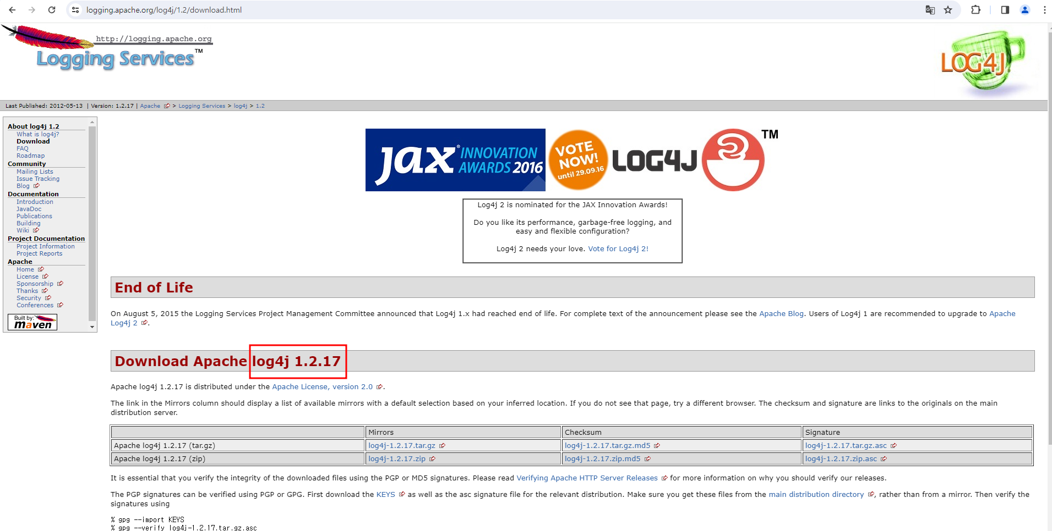Download log4j-1.2.17.zip from mirrors
The image size is (1052, 531).
click(397, 459)
